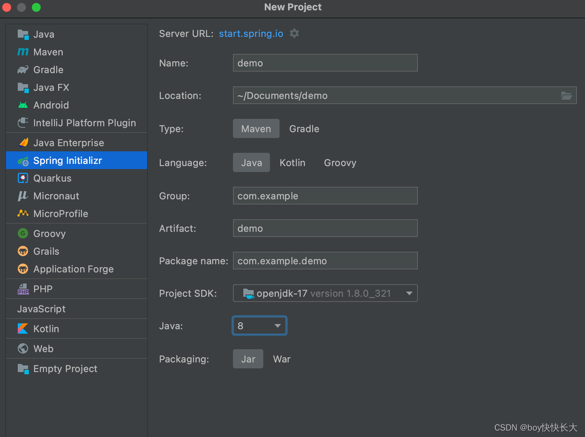Click the Quarkus icon in sidebar

coord(23,178)
